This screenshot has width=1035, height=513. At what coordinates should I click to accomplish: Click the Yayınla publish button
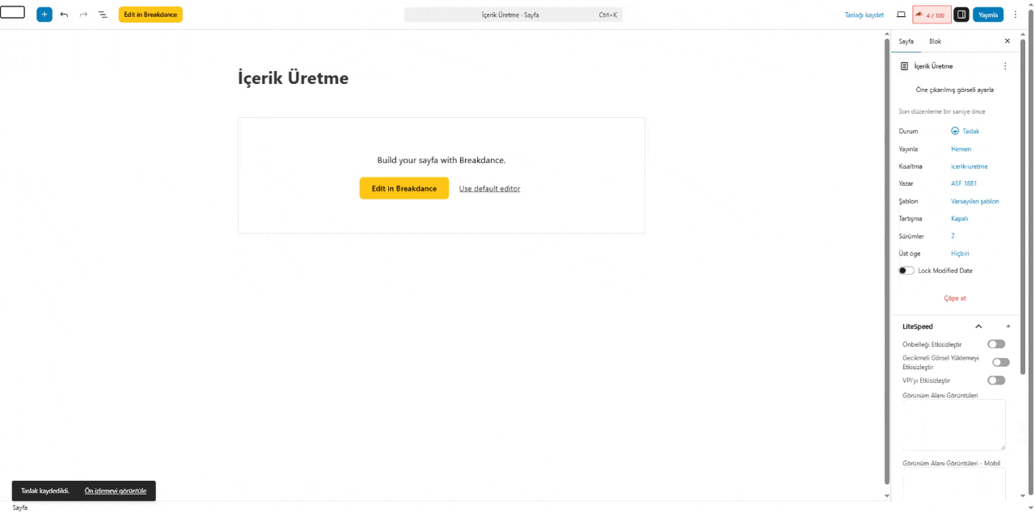coord(987,15)
